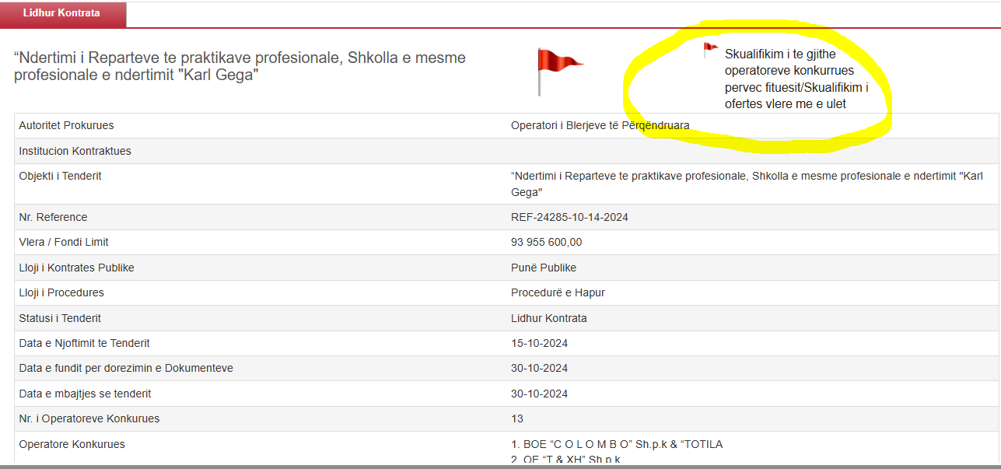The width and height of the screenshot is (1001, 469).
Task: Click the announcement date 15-10-2024
Action: [x=539, y=343]
